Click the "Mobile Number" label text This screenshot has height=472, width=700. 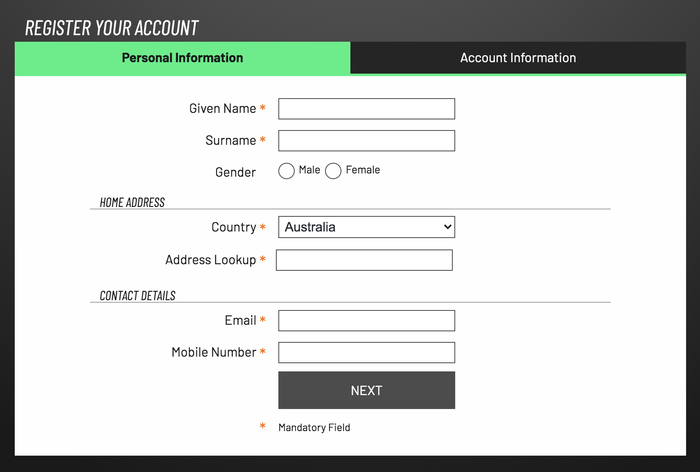click(214, 353)
